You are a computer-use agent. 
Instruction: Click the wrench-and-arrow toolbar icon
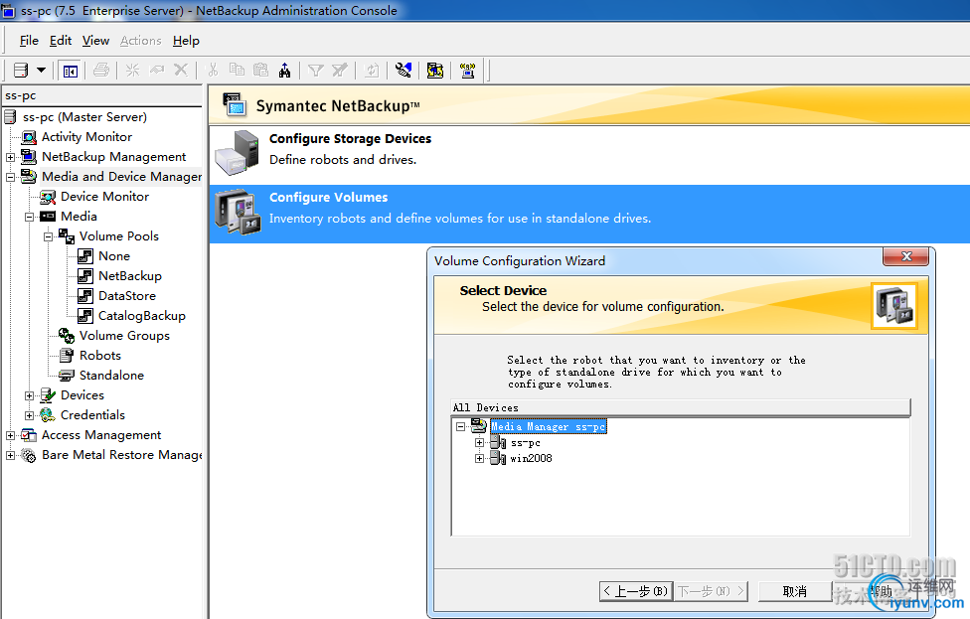coord(404,71)
